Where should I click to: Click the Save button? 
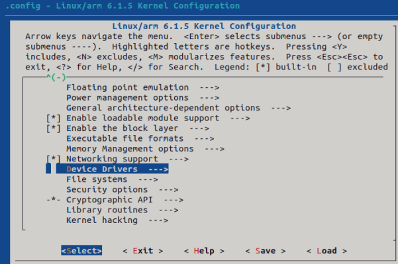click(x=266, y=251)
